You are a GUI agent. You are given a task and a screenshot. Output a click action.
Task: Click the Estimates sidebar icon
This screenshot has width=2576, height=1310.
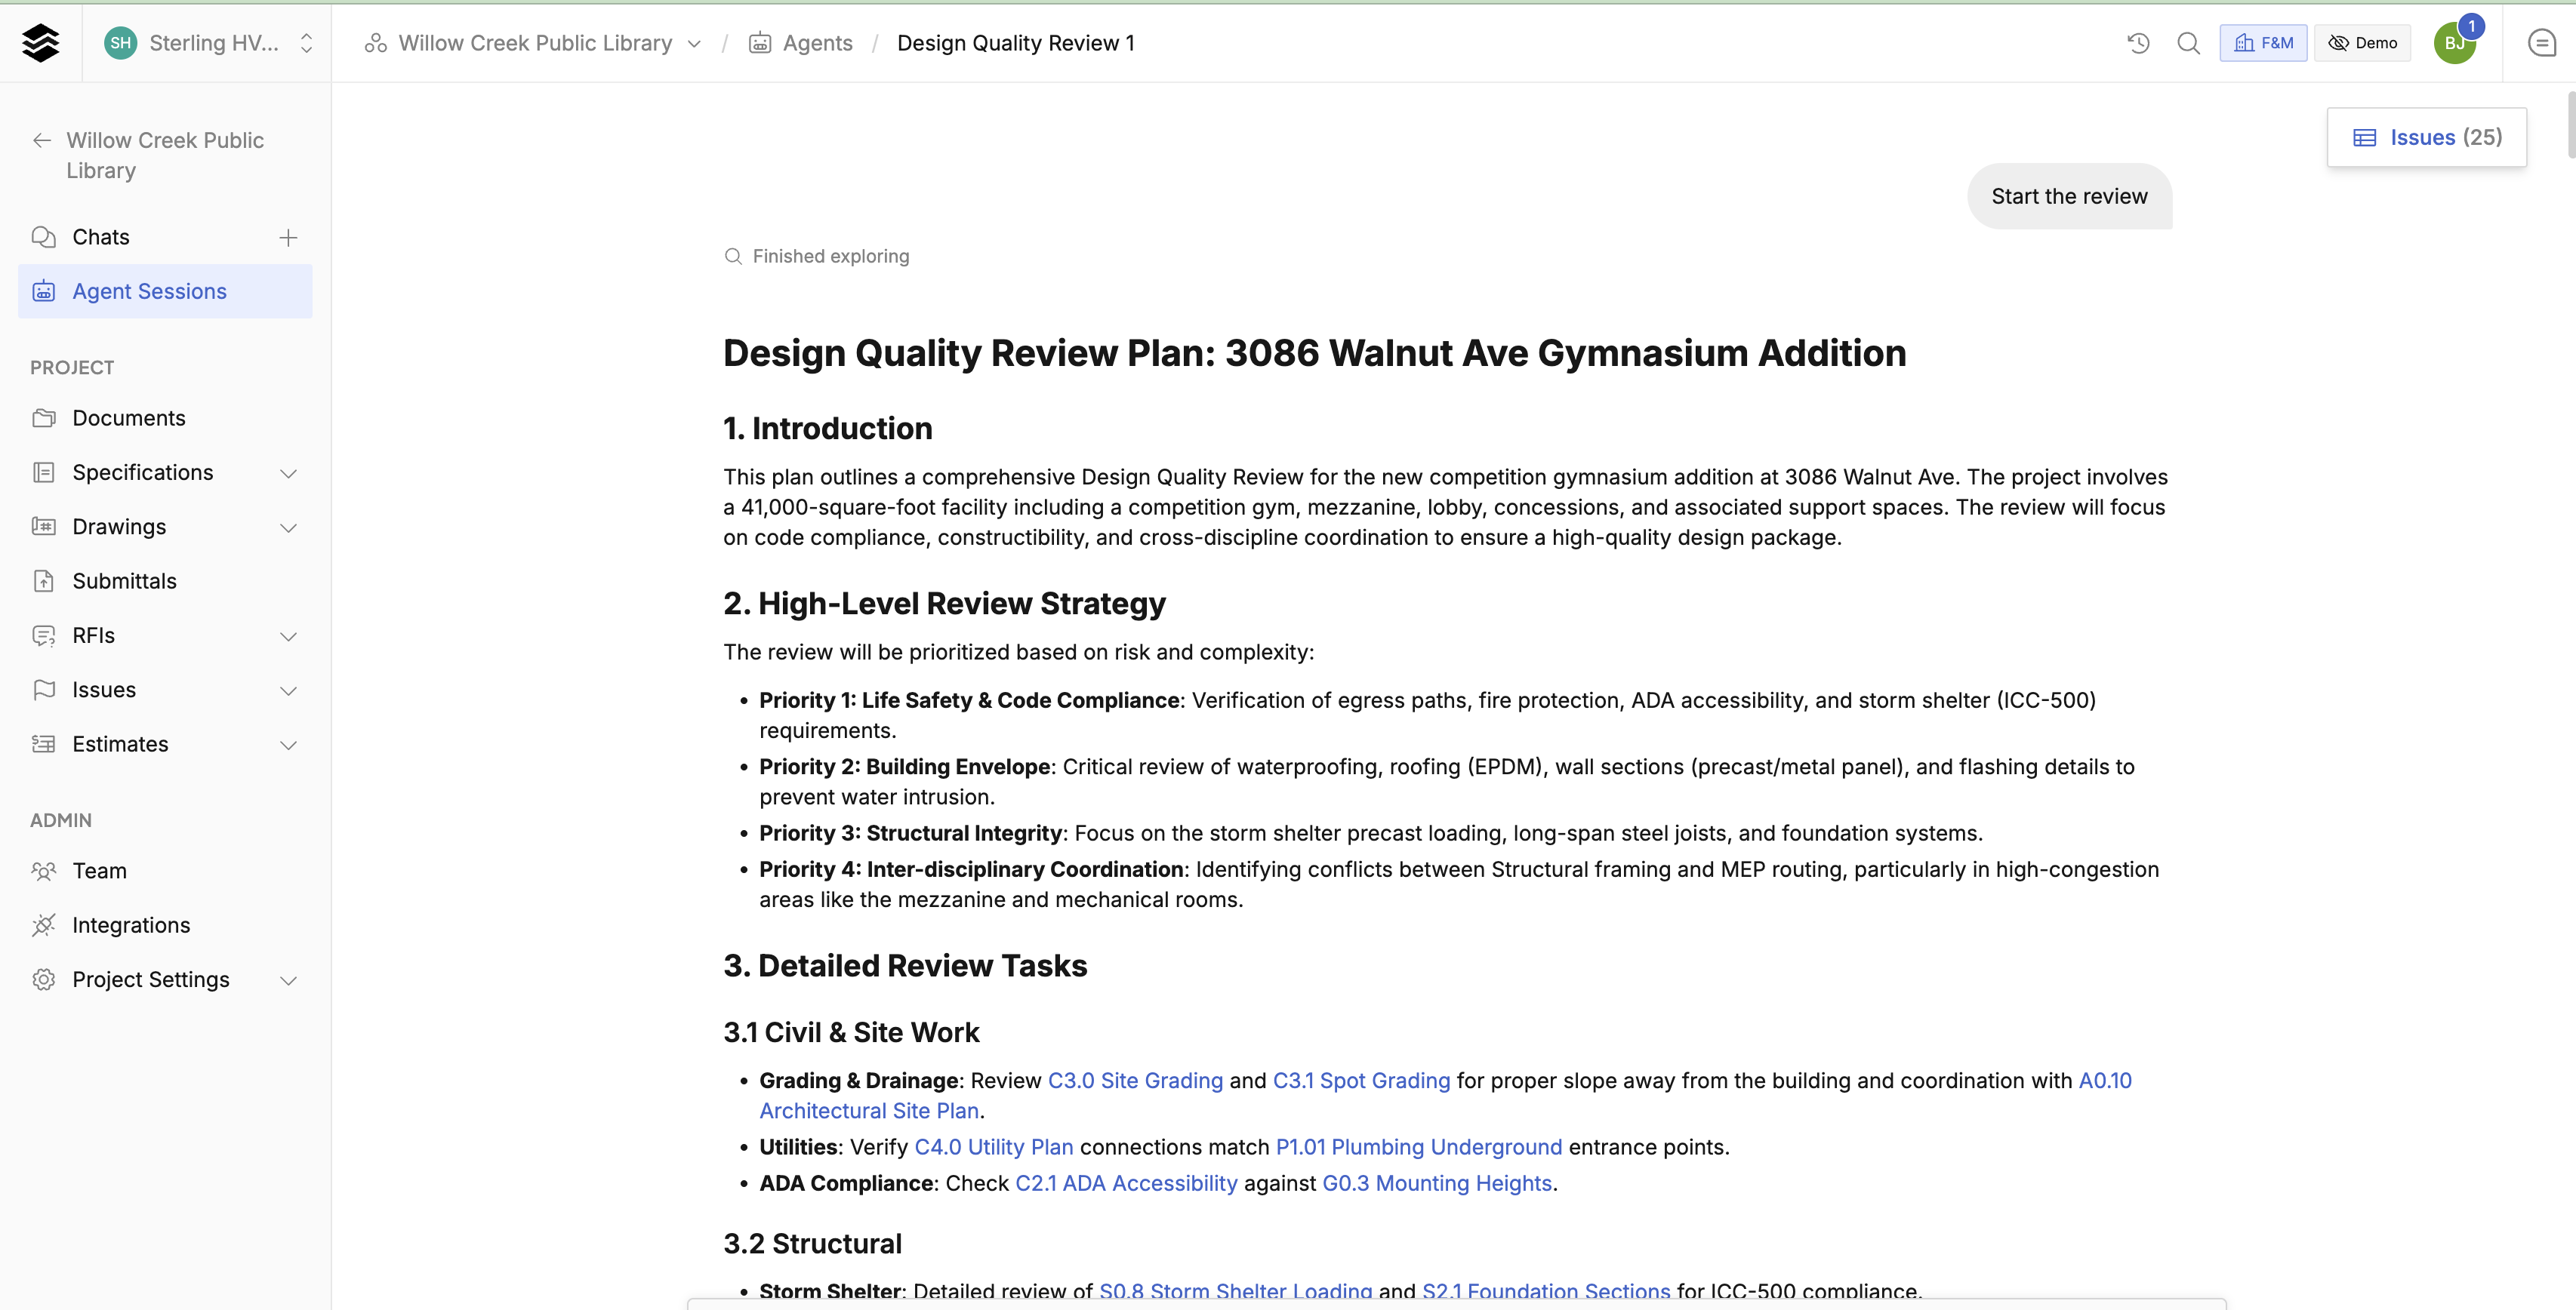pos(44,745)
